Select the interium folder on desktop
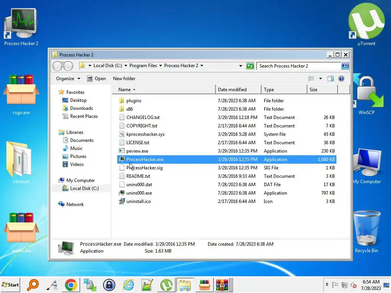 coord(21,163)
